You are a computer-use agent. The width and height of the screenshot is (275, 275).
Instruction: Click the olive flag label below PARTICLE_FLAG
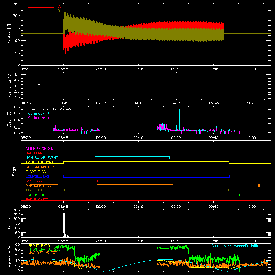pos(34,190)
